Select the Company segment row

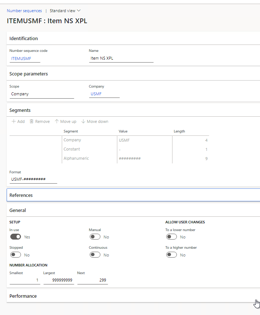[x=109, y=140]
